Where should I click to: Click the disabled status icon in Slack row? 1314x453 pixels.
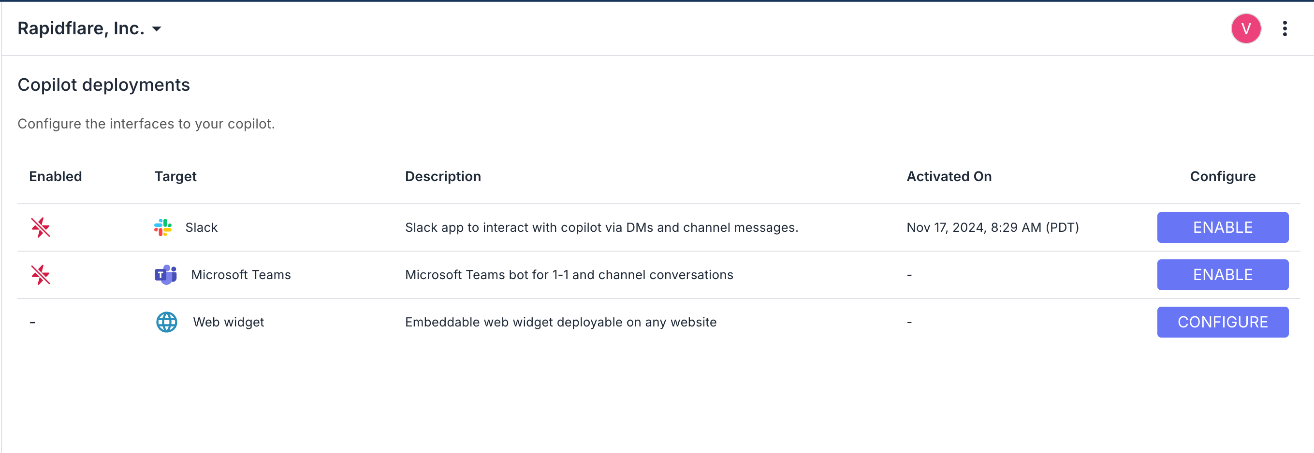(40, 227)
